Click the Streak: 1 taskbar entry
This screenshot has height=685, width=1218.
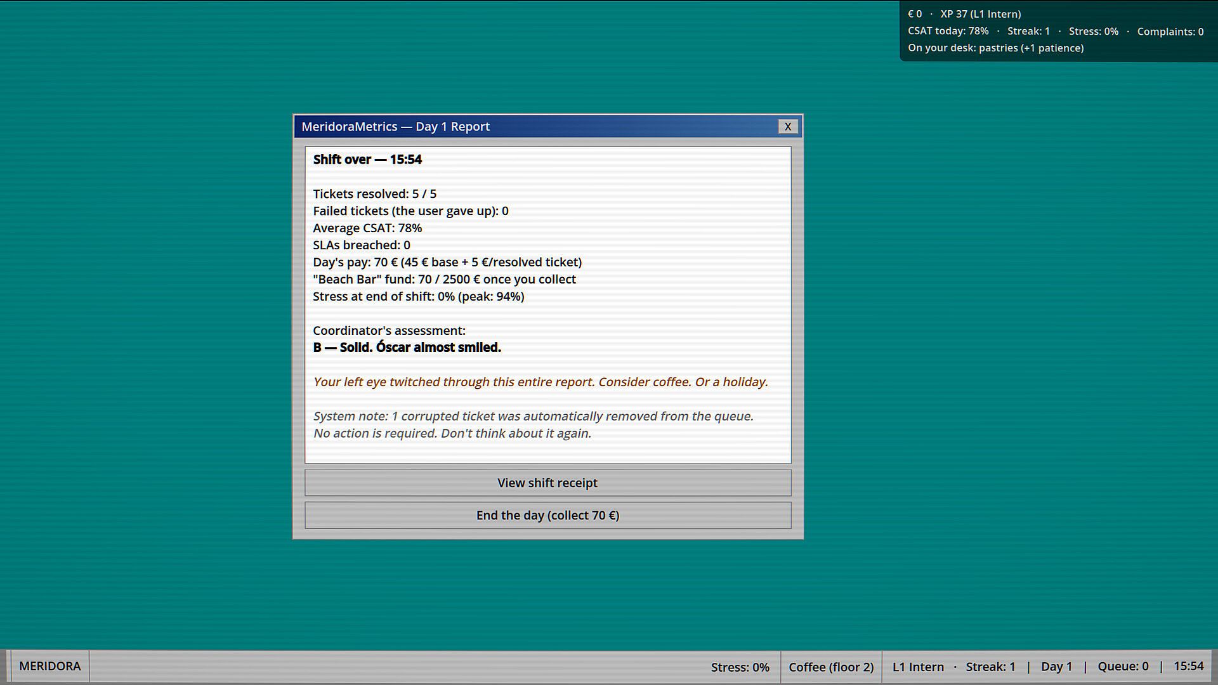click(x=990, y=667)
